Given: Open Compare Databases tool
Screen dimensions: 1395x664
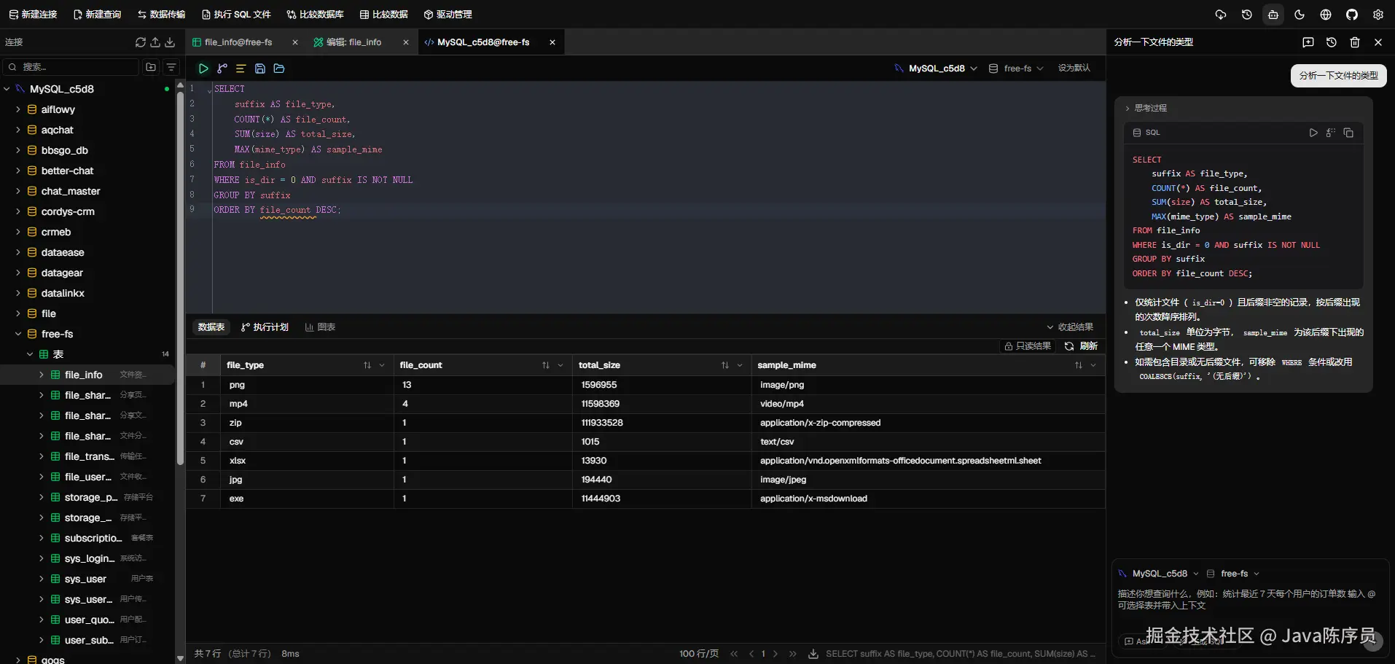Looking at the screenshot, I should tap(315, 15).
